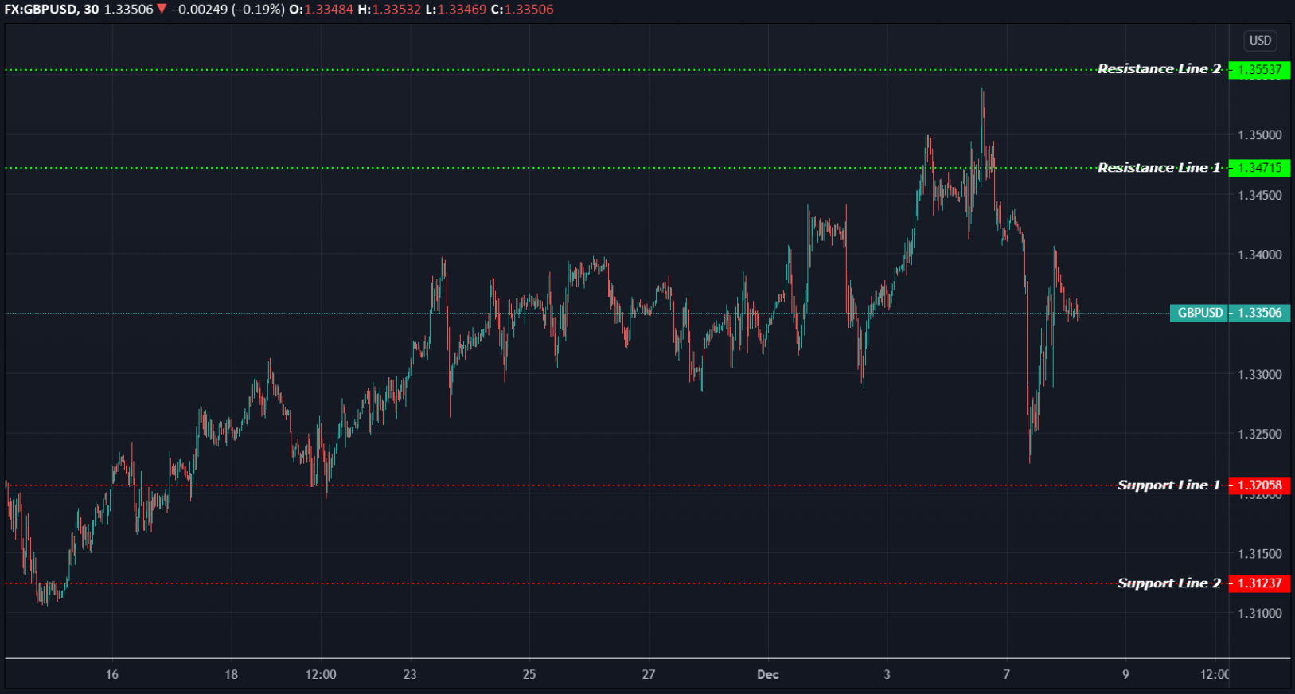Click the USD currency button
Screen dimensions: 1295x694
(x=1260, y=41)
